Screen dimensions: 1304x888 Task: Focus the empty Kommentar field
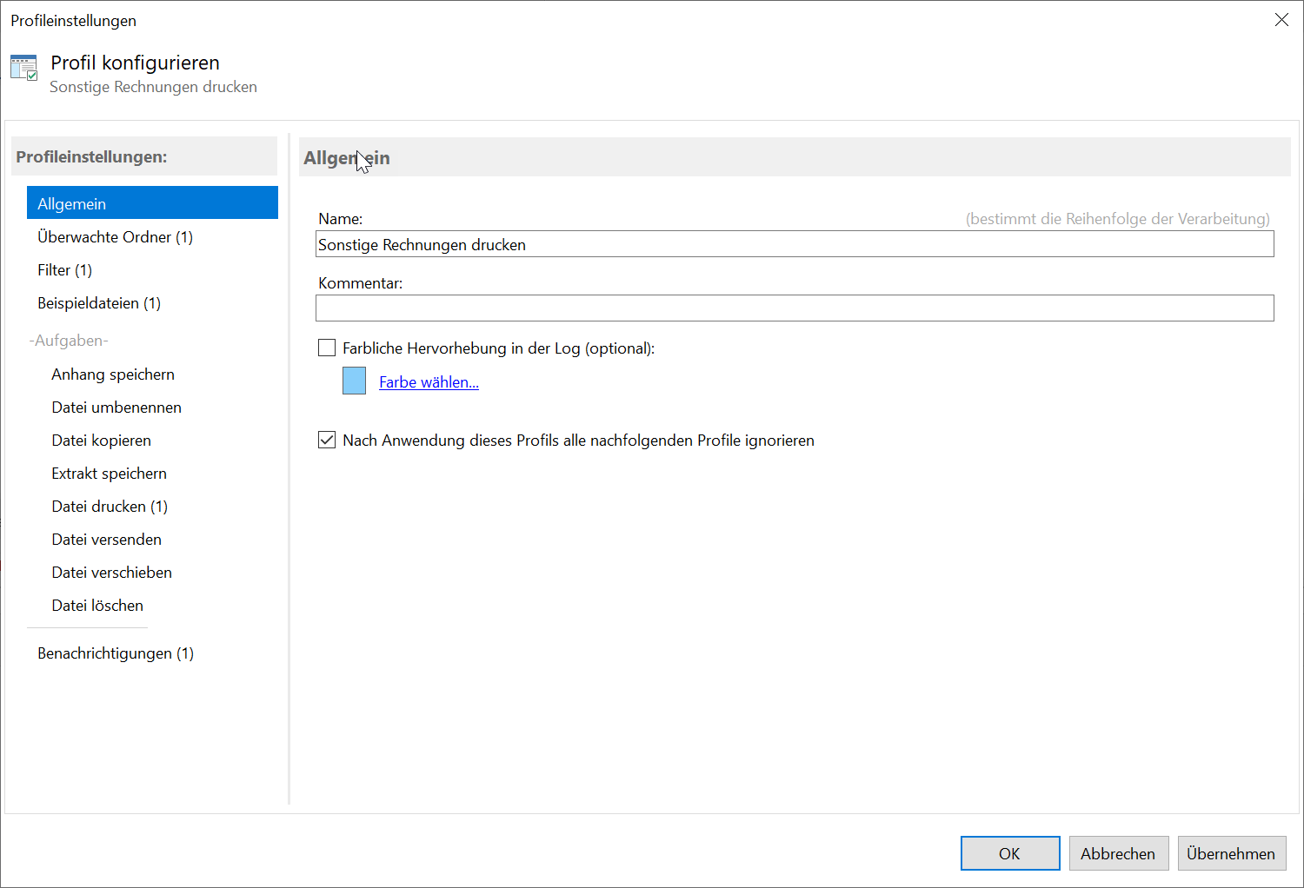[x=795, y=308]
